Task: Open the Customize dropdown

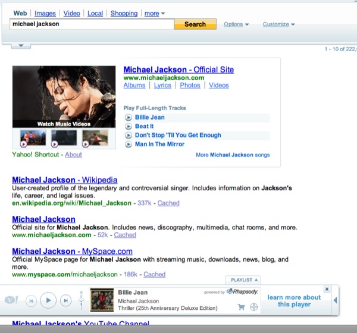Action: coord(278,24)
